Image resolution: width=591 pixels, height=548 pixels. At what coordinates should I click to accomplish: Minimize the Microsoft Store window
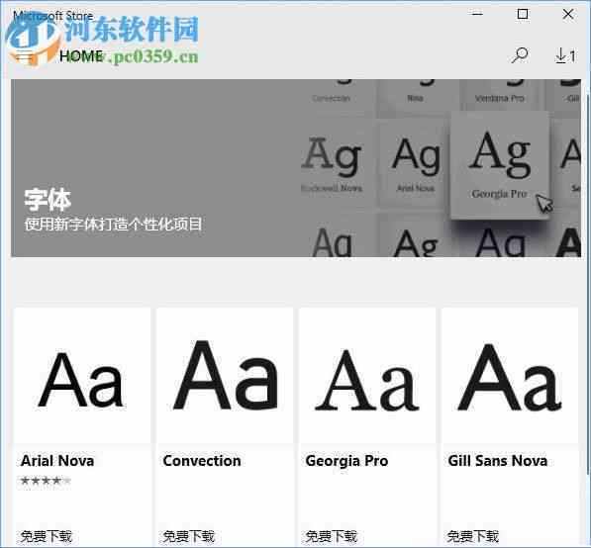coord(477,14)
